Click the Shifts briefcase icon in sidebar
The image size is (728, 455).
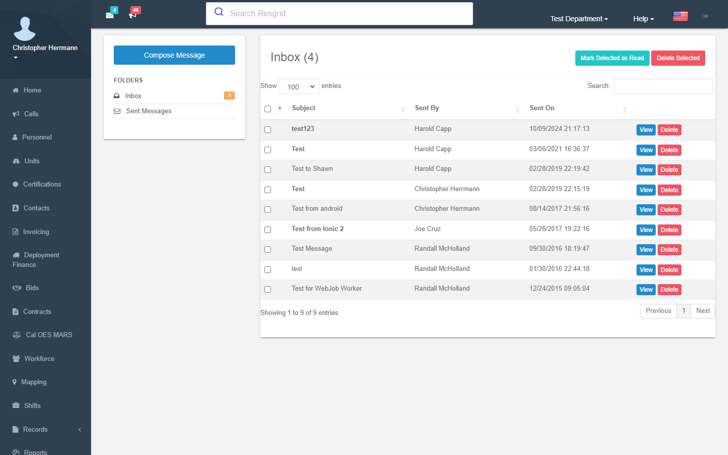(16, 405)
